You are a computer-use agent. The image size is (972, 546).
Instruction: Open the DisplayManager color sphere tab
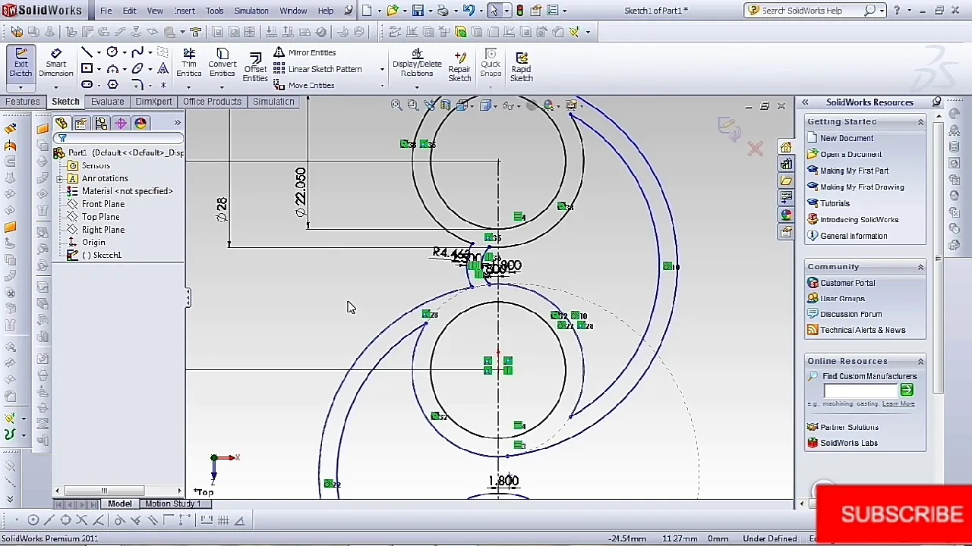pyautogui.click(x=140, y=123)
